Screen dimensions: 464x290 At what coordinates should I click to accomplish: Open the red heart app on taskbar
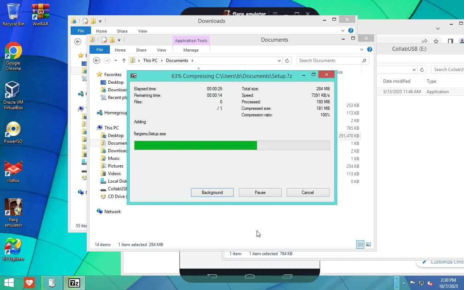point(29,283)
